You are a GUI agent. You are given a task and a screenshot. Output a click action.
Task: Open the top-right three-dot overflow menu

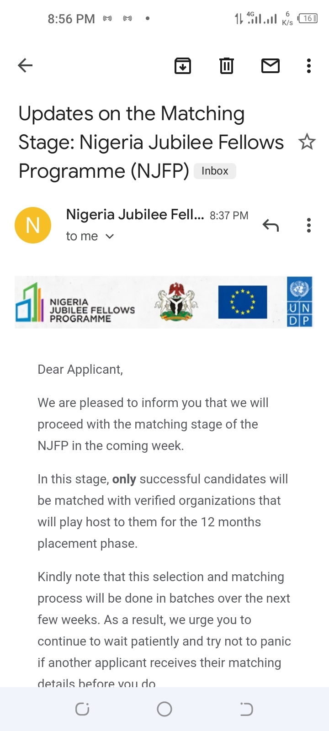pos(309,66)
